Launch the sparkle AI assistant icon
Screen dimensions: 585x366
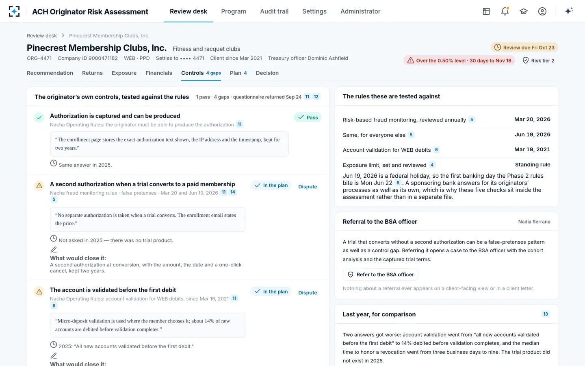click(x=569, y=11)
